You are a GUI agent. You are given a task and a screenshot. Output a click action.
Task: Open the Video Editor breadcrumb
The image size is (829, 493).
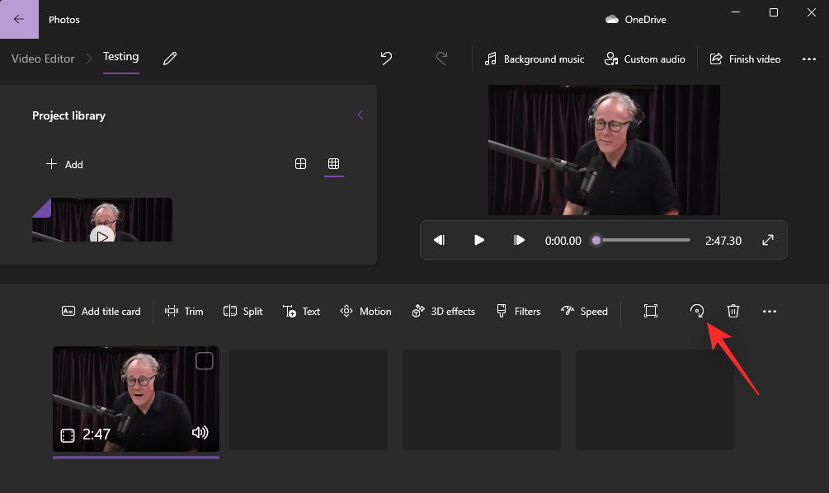[x=43, y=59]
